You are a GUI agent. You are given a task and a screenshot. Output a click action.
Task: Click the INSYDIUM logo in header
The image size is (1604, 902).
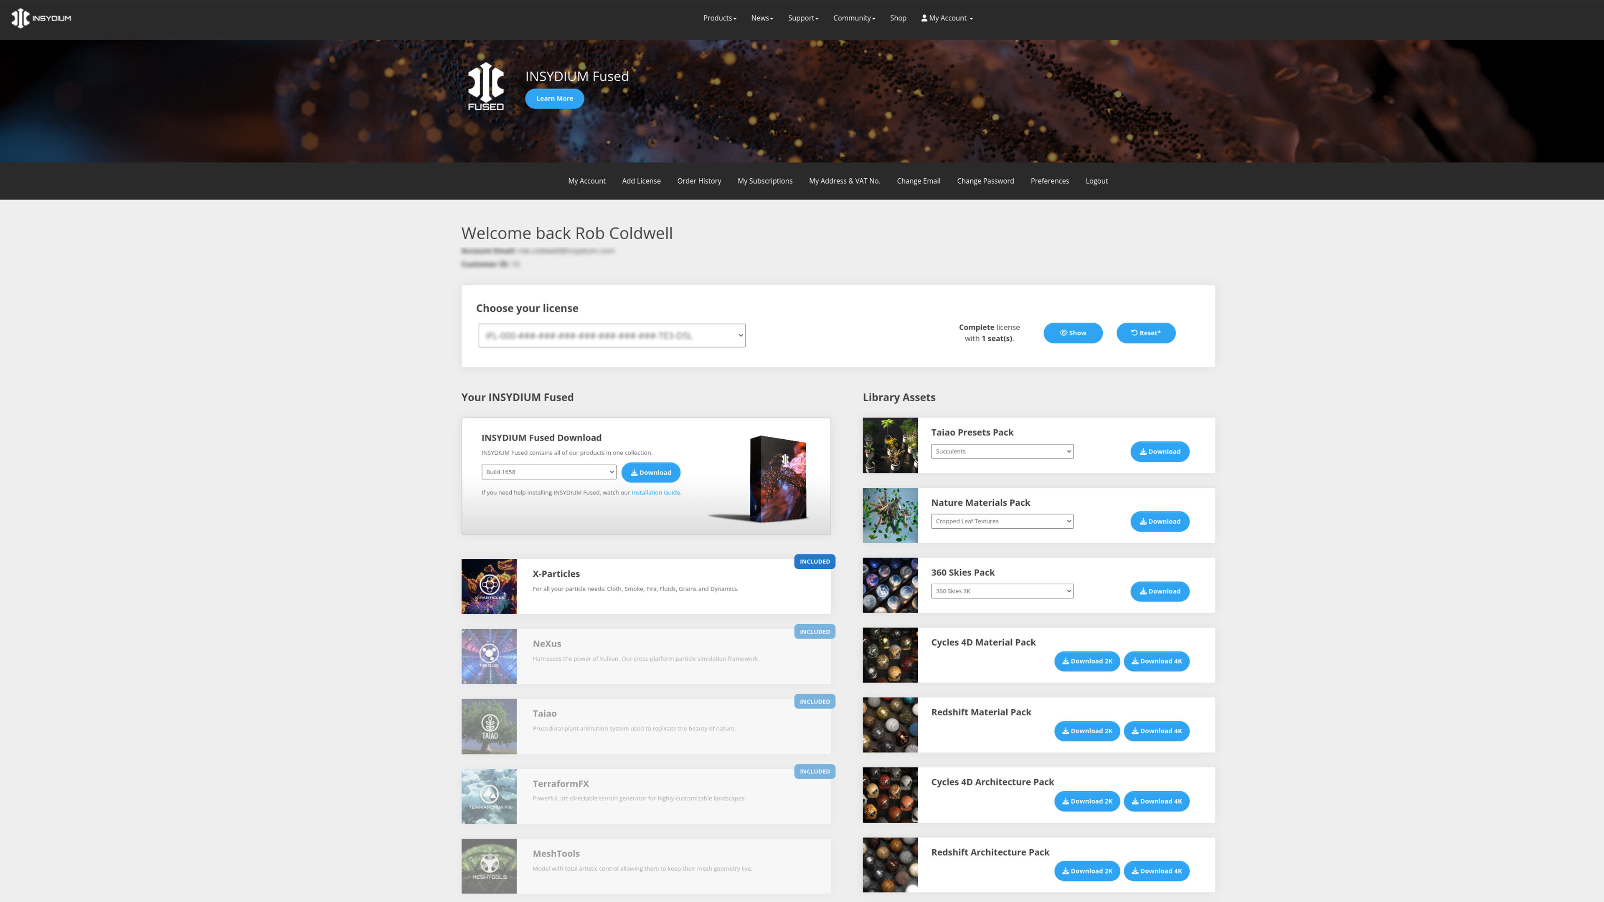(41, 18)
